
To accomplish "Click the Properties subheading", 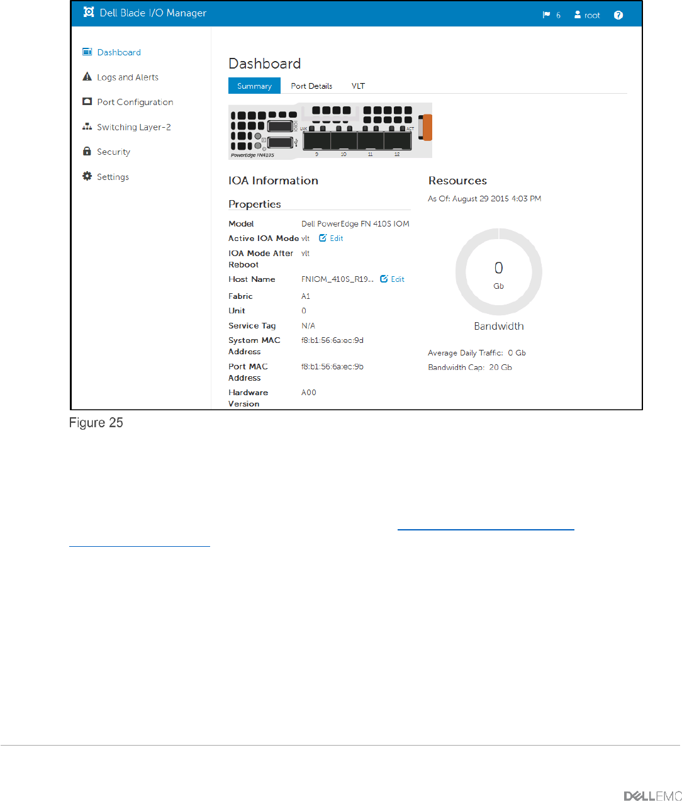I will [x=255, y=204].
